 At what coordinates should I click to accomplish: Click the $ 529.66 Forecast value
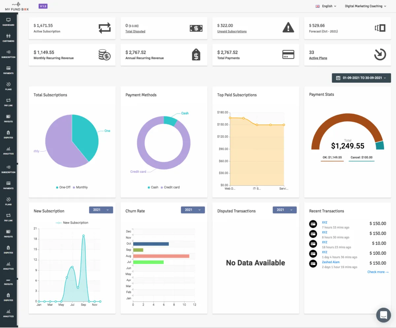317,25
